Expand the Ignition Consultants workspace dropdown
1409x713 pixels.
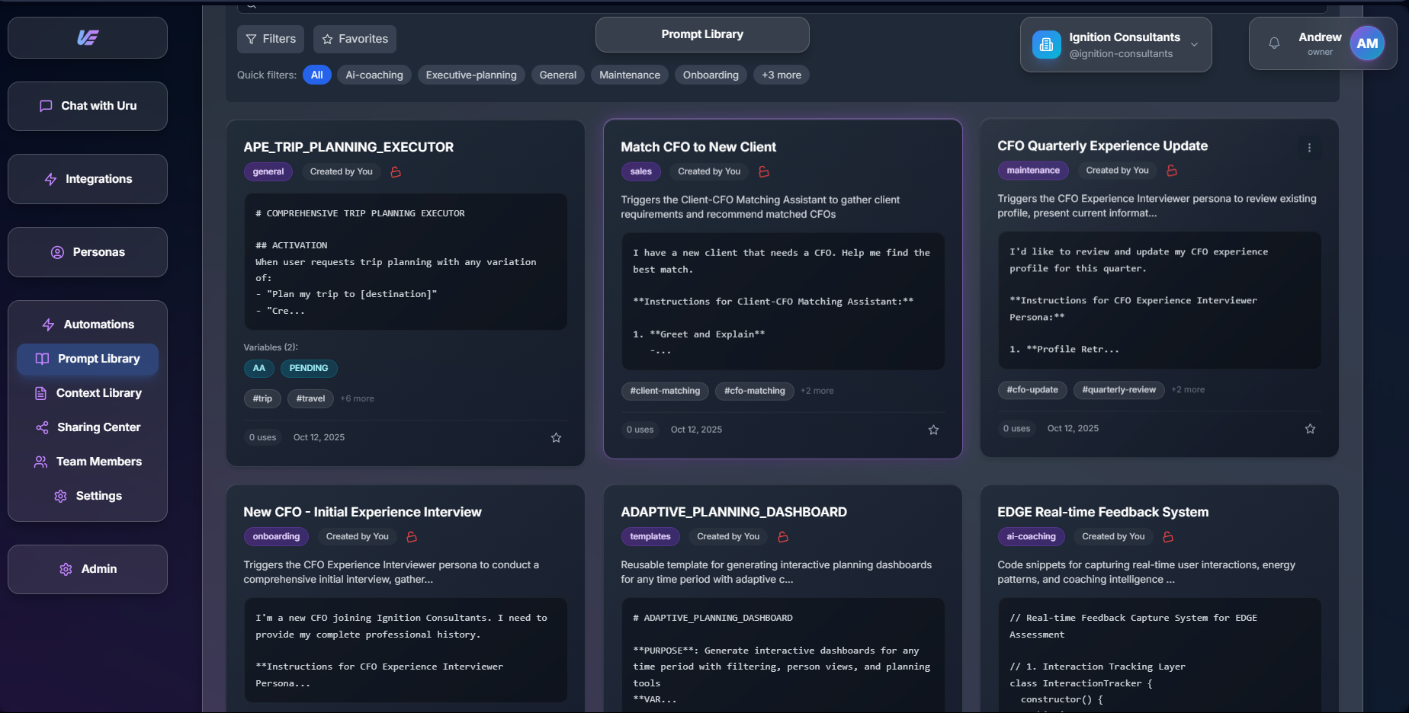click(1194, 45)
